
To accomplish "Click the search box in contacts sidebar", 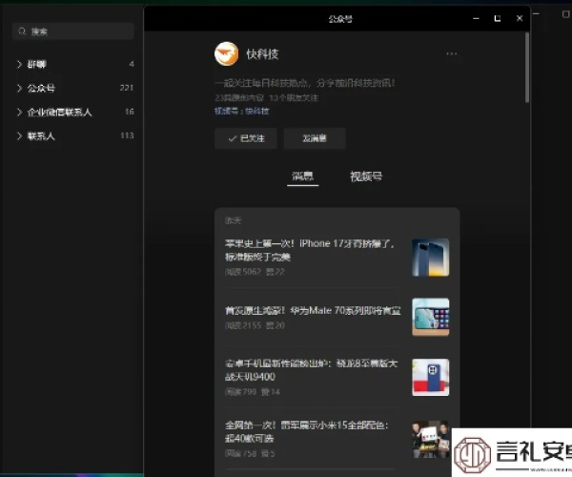I will click(73, 31).
